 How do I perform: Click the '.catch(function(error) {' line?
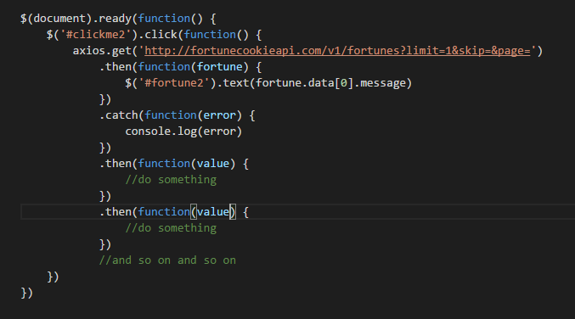(178, 115)
